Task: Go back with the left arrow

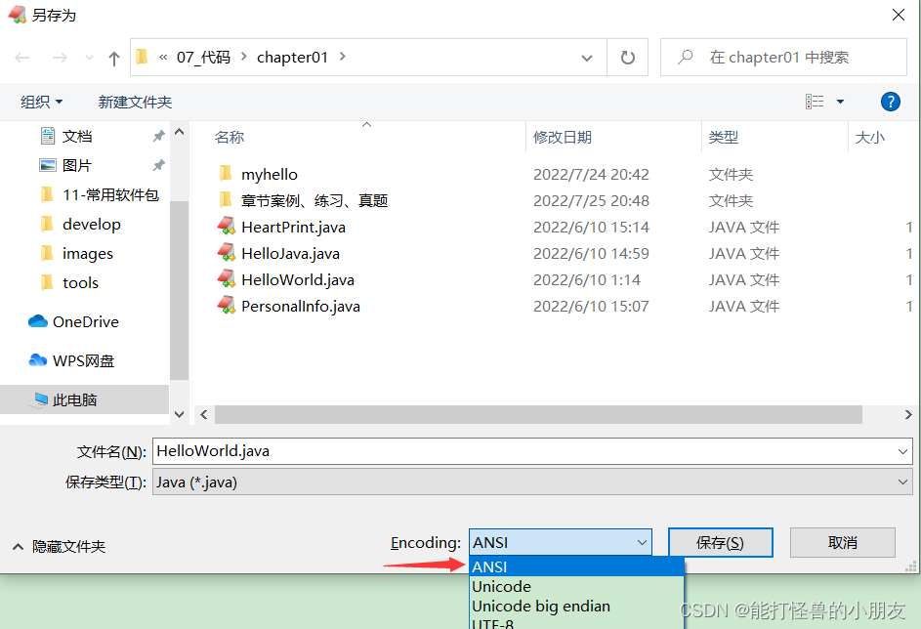Action: click(x=22, y=58)
